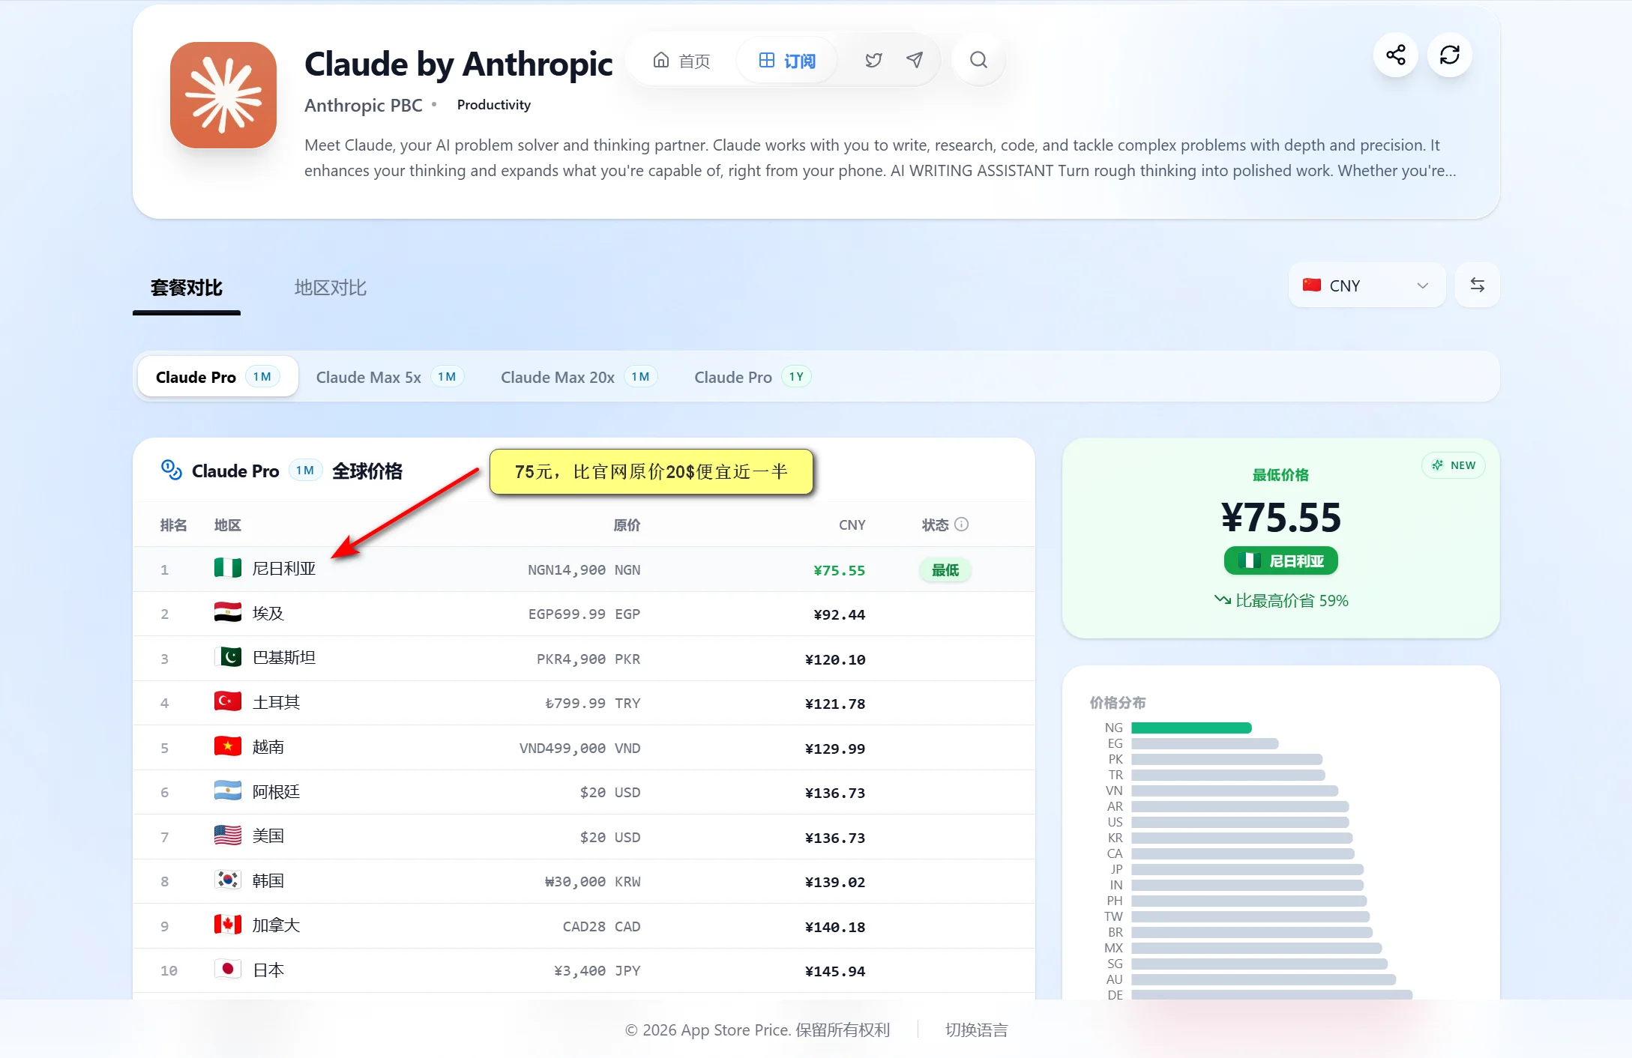Click the EG bar in price distribution

tap(1205, 743)
